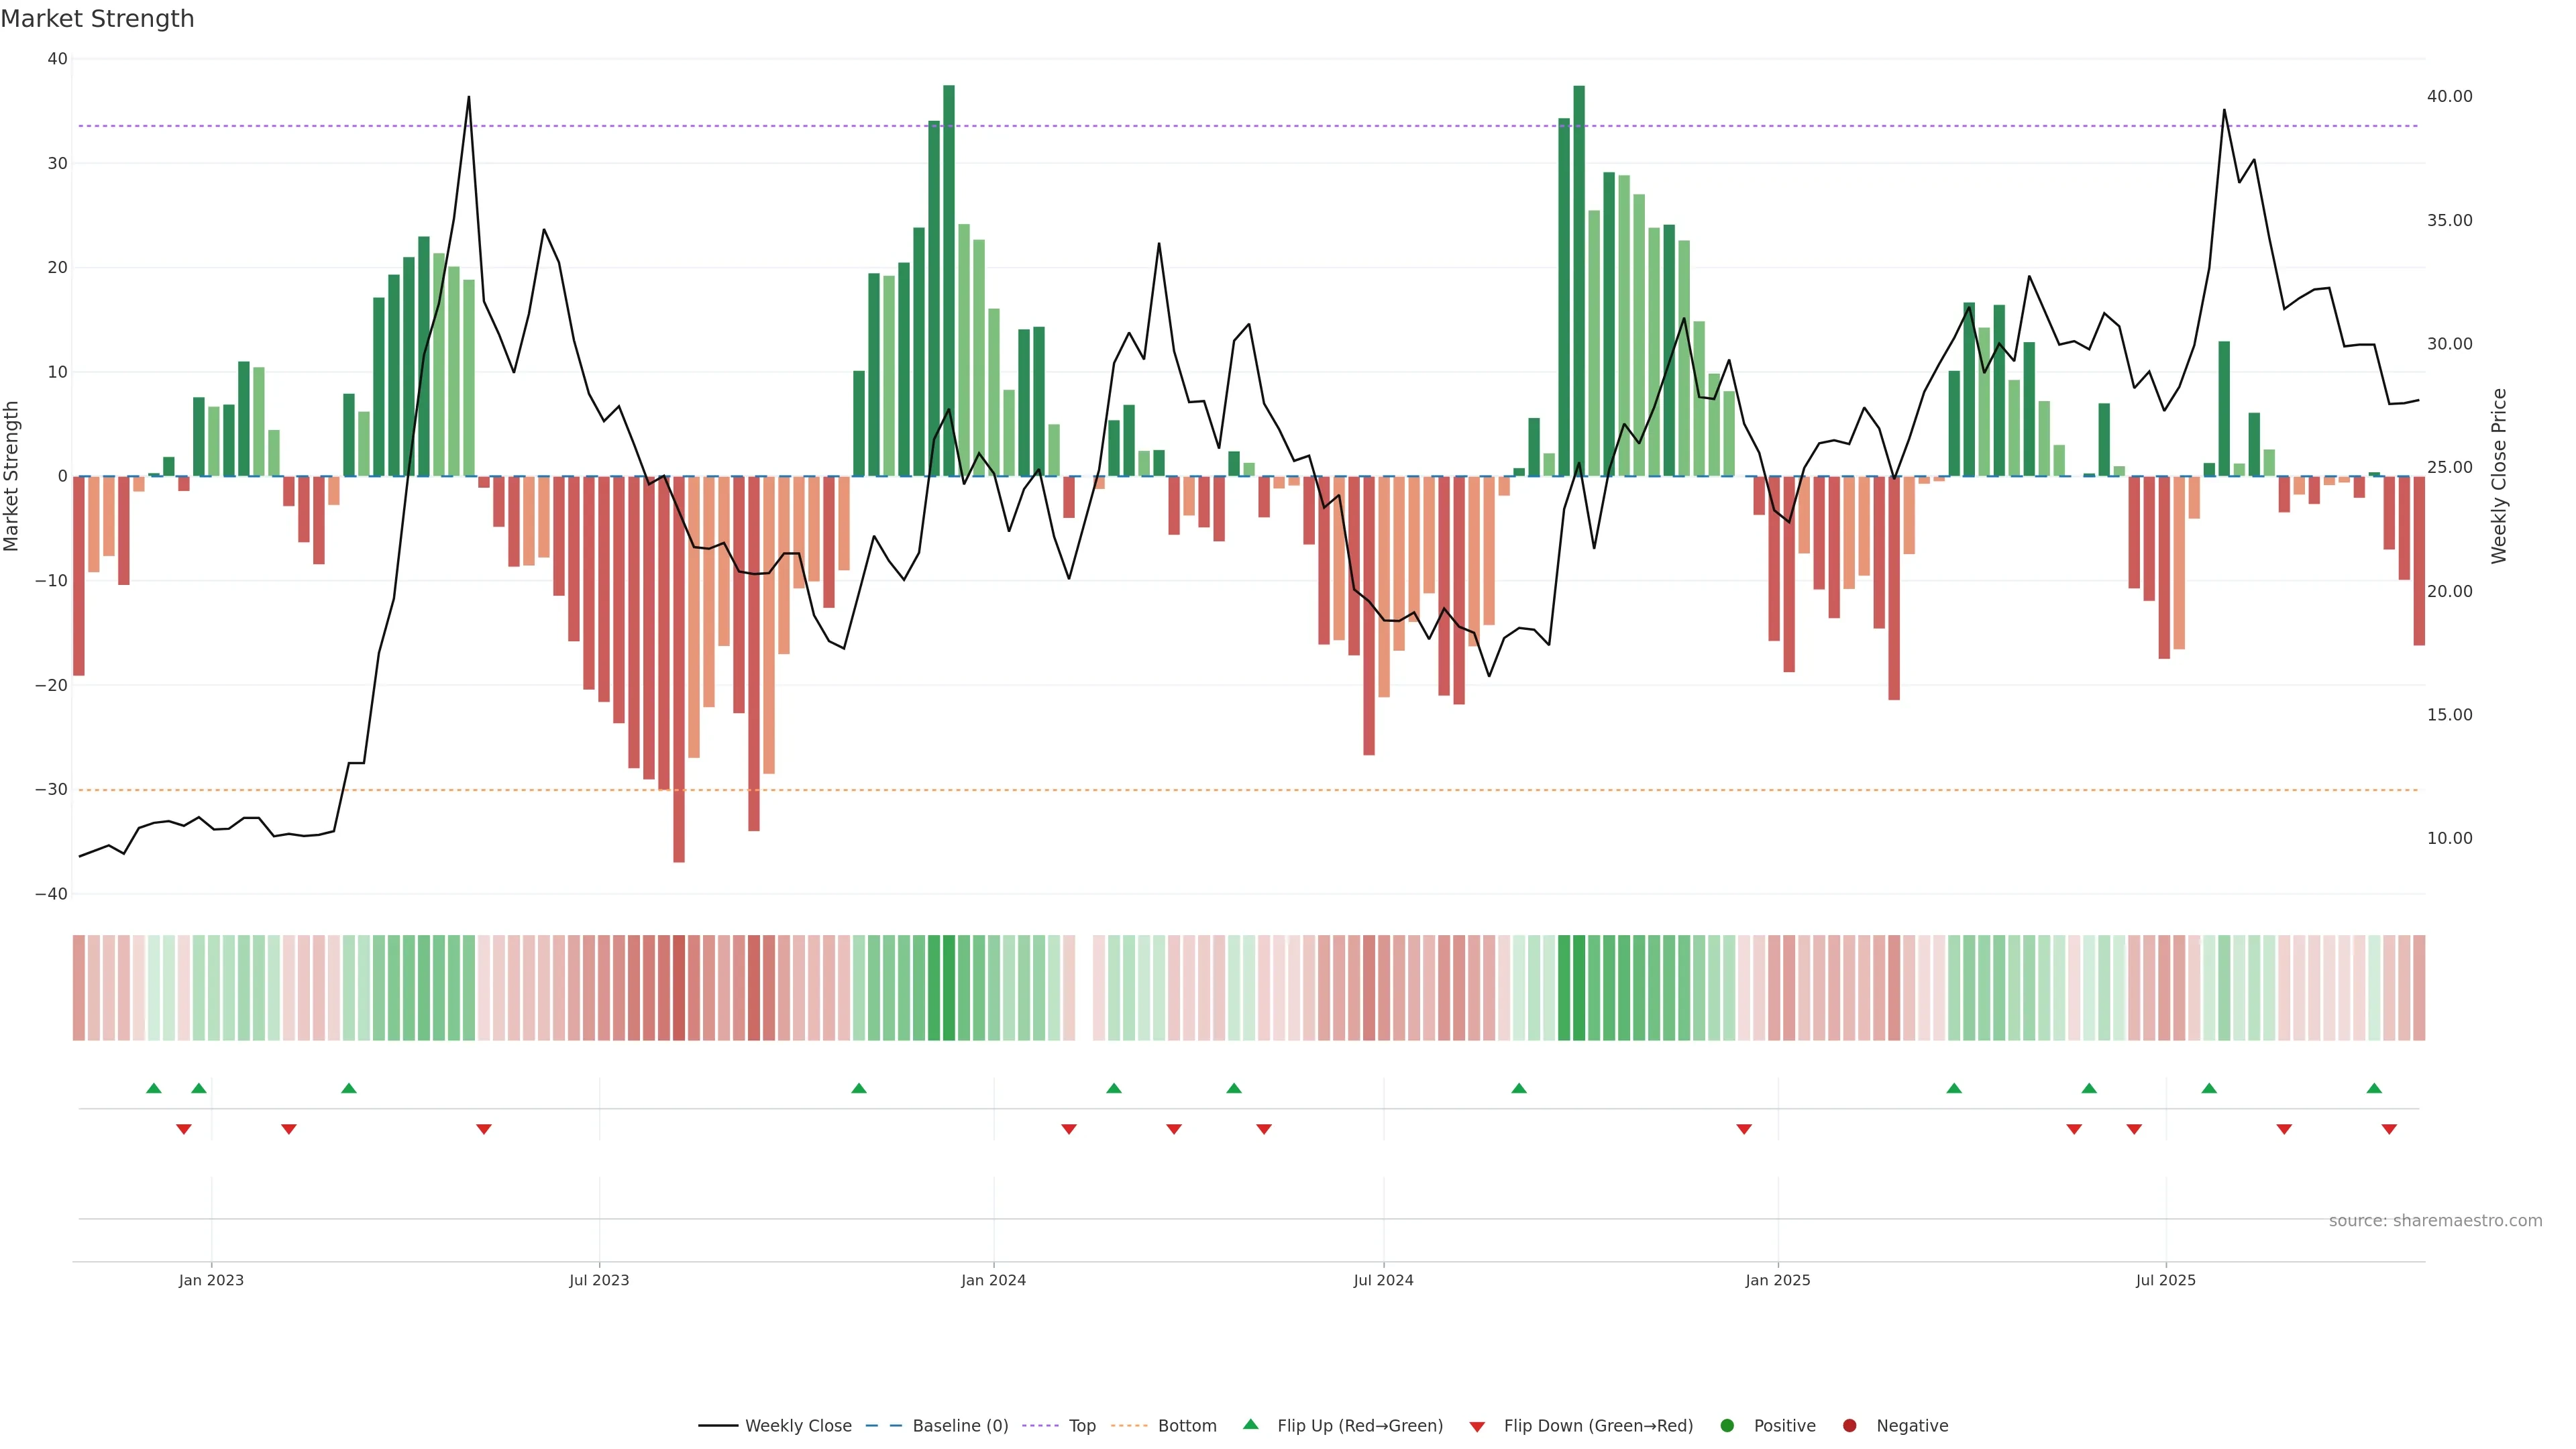Click the green Flip Up triangle between Jul 2023 and Jan 2024

pyautogui.click(x=858, y=1088)
